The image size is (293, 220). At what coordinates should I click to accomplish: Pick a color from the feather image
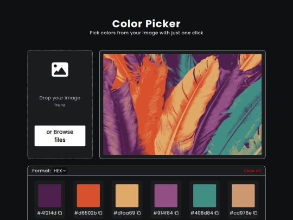(182, 104)
